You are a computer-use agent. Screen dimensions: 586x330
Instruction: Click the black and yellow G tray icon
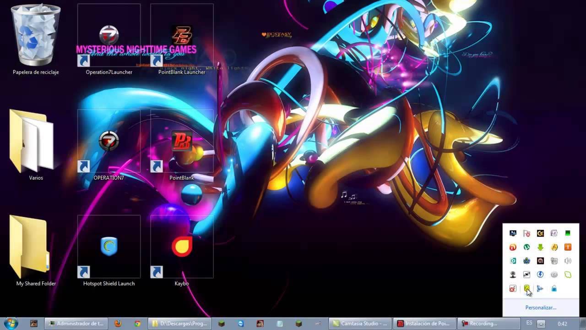(x=540, y=233)
